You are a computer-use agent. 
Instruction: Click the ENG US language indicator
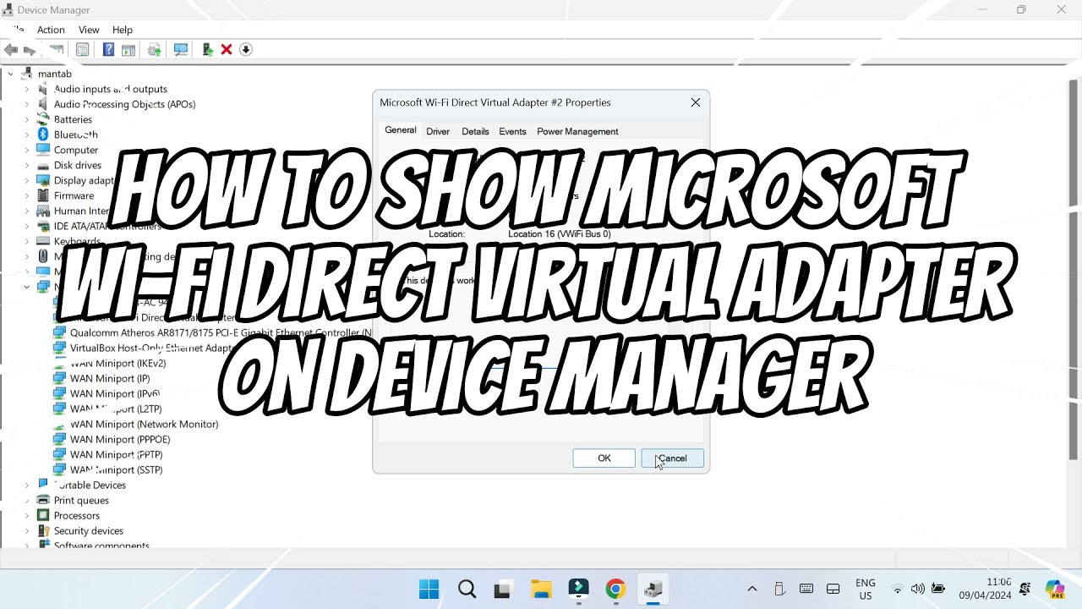(865, 590)
